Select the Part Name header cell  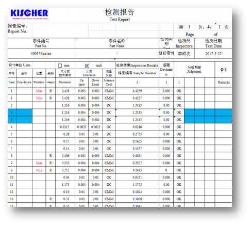pos(117,43)
